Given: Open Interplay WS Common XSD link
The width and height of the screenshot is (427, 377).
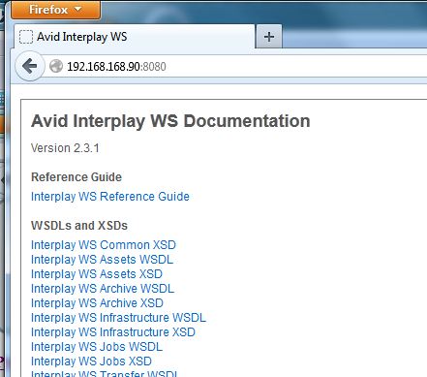Looking at the screenshot, I should click(104, 244).
